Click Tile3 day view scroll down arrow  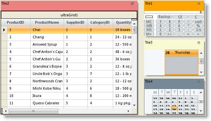(201, 72)
